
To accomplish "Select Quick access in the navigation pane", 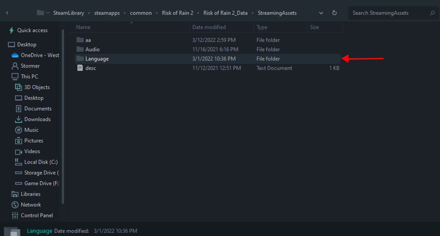I will pos(32,30).
